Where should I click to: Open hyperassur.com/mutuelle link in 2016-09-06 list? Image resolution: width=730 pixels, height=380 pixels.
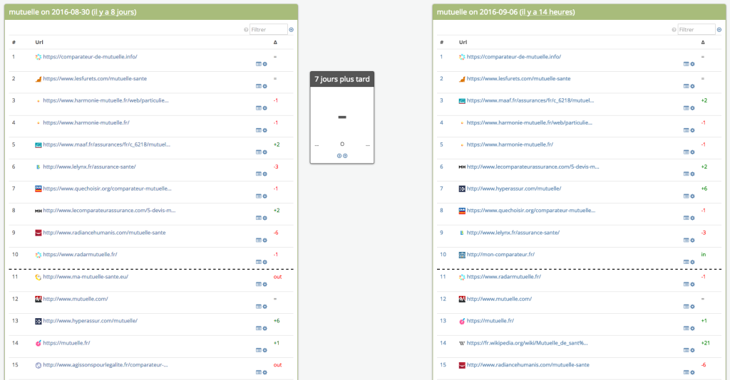(x=513, y=189)
